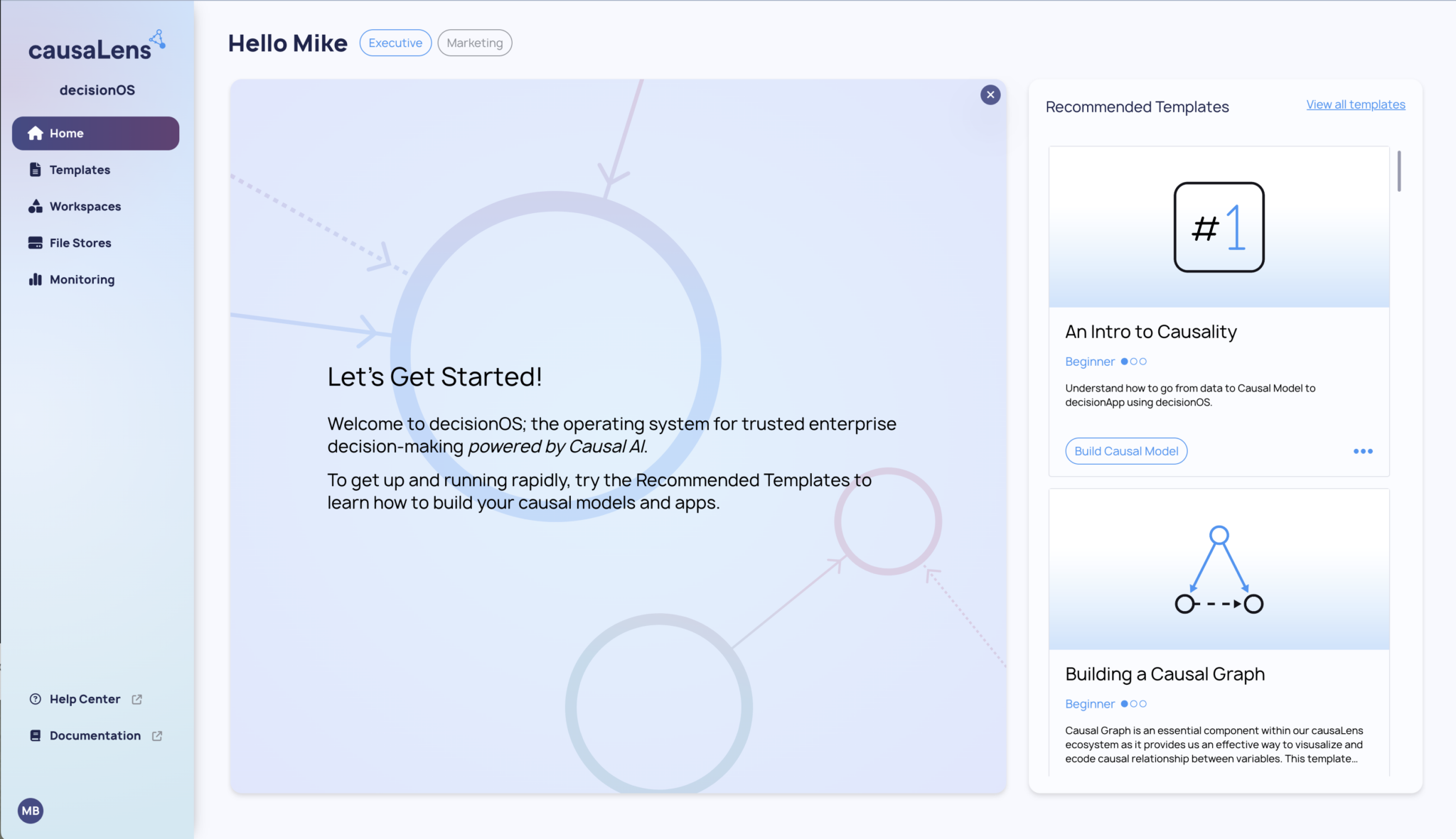Select the An Intro to Causality thumbnail
This screenshot has width=1456, height=839.
1219,227
